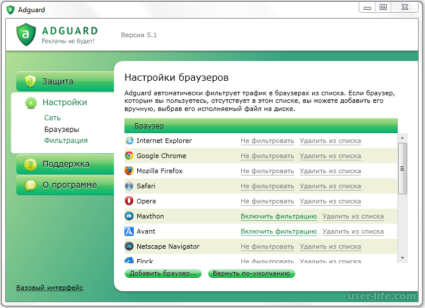
Task: Remove Maxthon from the list
Action: click(x=353, y=216)
